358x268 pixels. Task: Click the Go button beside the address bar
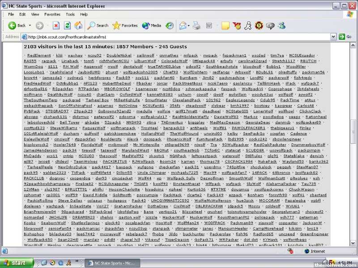point(345,37)
